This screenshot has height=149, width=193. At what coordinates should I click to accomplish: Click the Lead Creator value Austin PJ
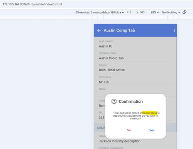click(x=105, y=46)
